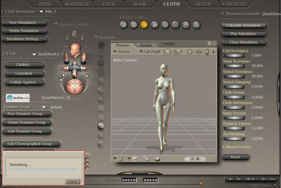Toggle the Skip Frames option
The image size is (281, 188).
coord(274,185)
